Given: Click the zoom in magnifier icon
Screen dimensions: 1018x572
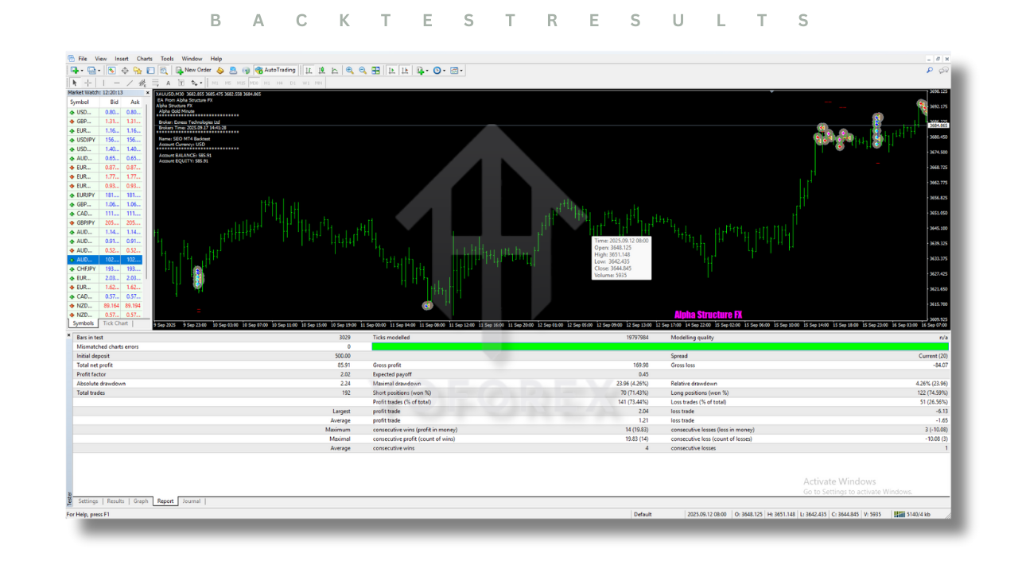Looking at the screenshot, I should tap(350, 70).
